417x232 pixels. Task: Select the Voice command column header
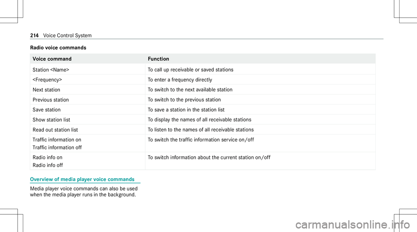point(52,59)
